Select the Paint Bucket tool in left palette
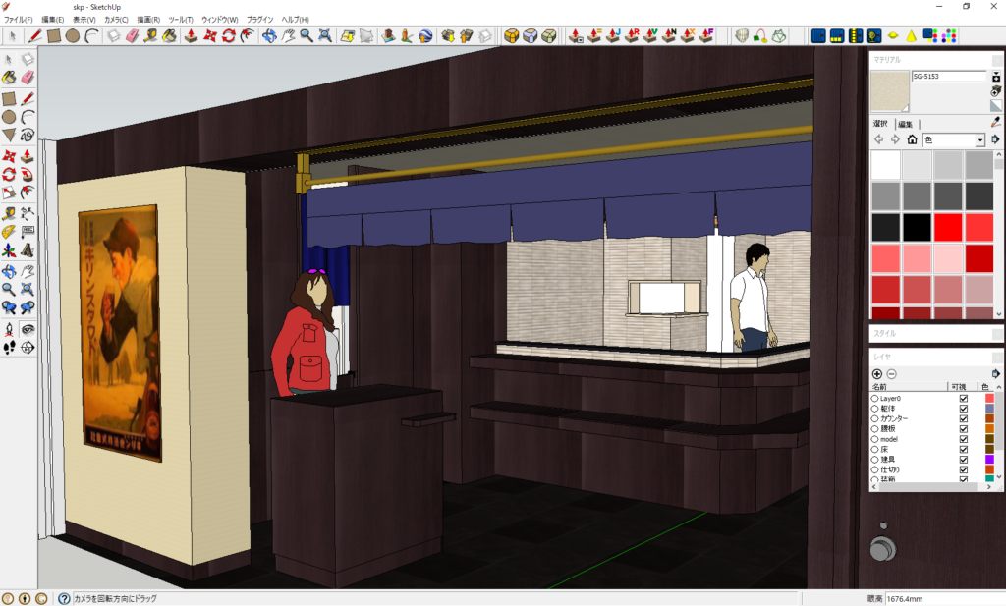Screen dimensions: 1006x606 pos(9,78)
